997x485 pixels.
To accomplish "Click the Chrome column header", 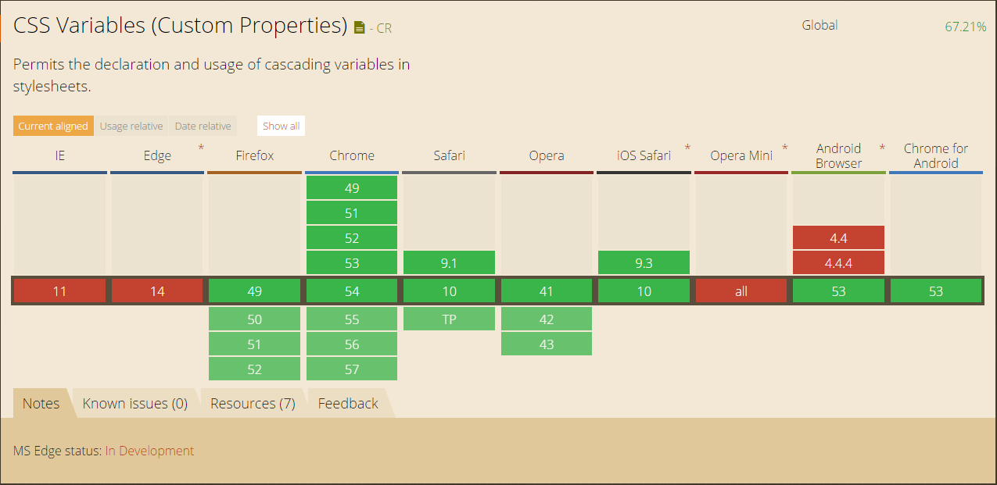I will [352, 155].
